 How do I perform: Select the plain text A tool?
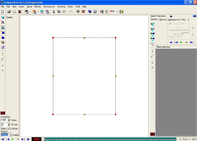coord(3,22)
